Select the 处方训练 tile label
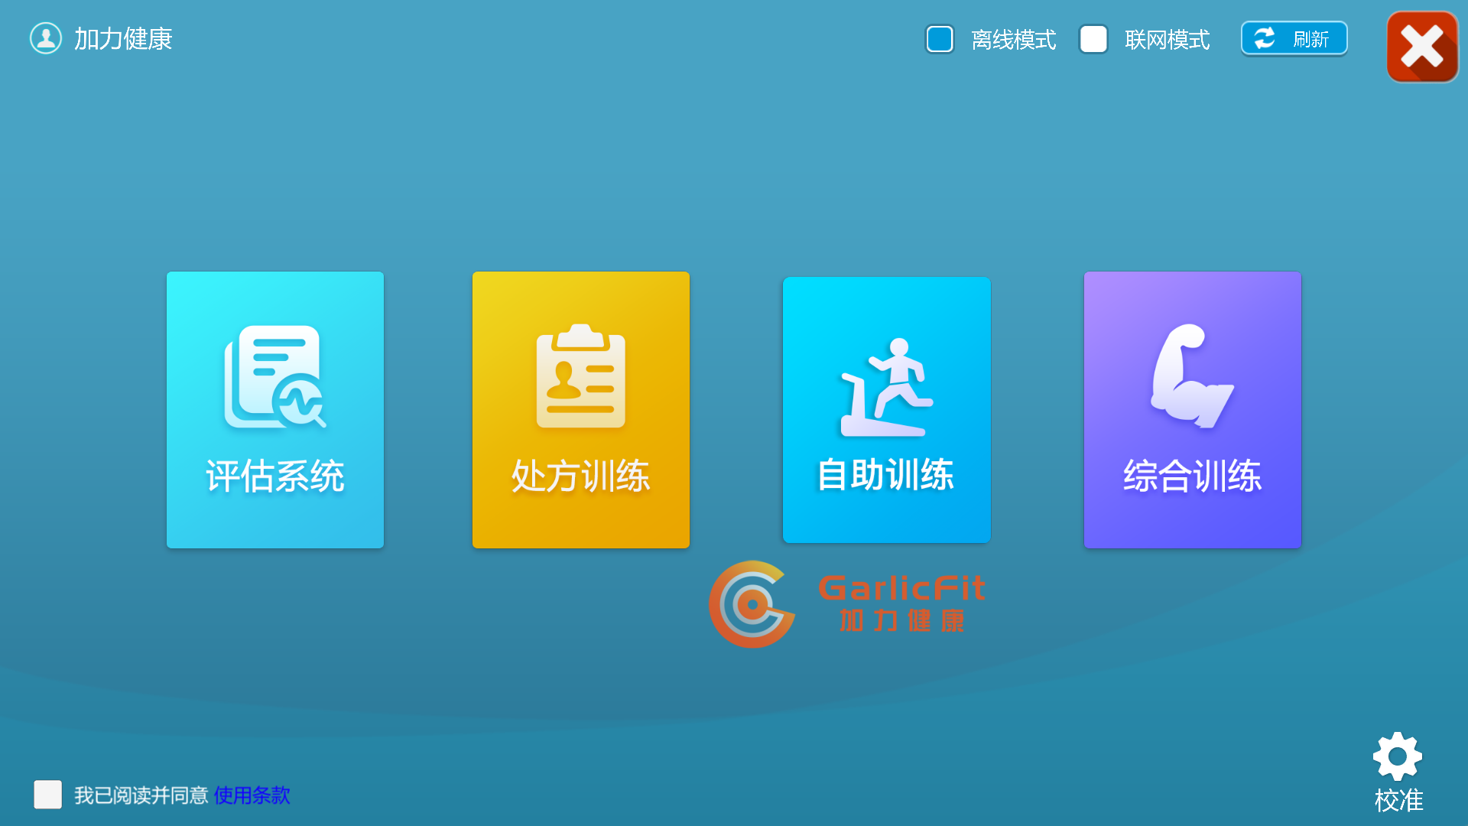Viewport: 1468px width, 826px height. click(581, 476)
